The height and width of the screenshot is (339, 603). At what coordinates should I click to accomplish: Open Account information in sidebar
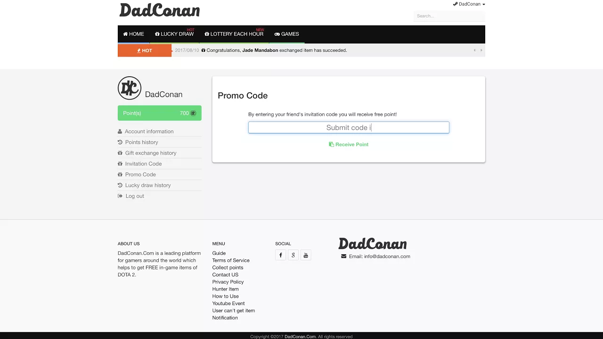pos(149,131)
